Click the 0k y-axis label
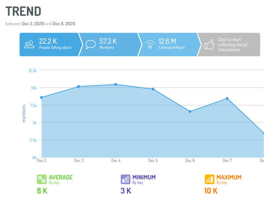This screenshot has width=274, height=200. (34, 158)
